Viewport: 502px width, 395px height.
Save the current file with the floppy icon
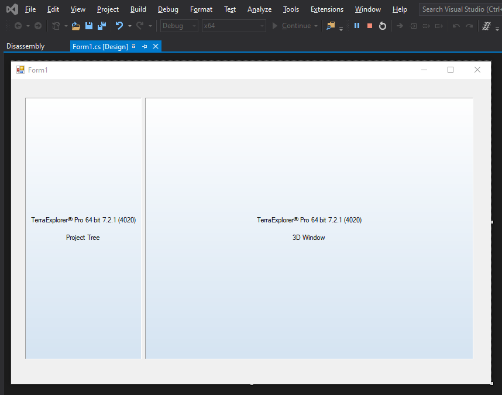89,26
